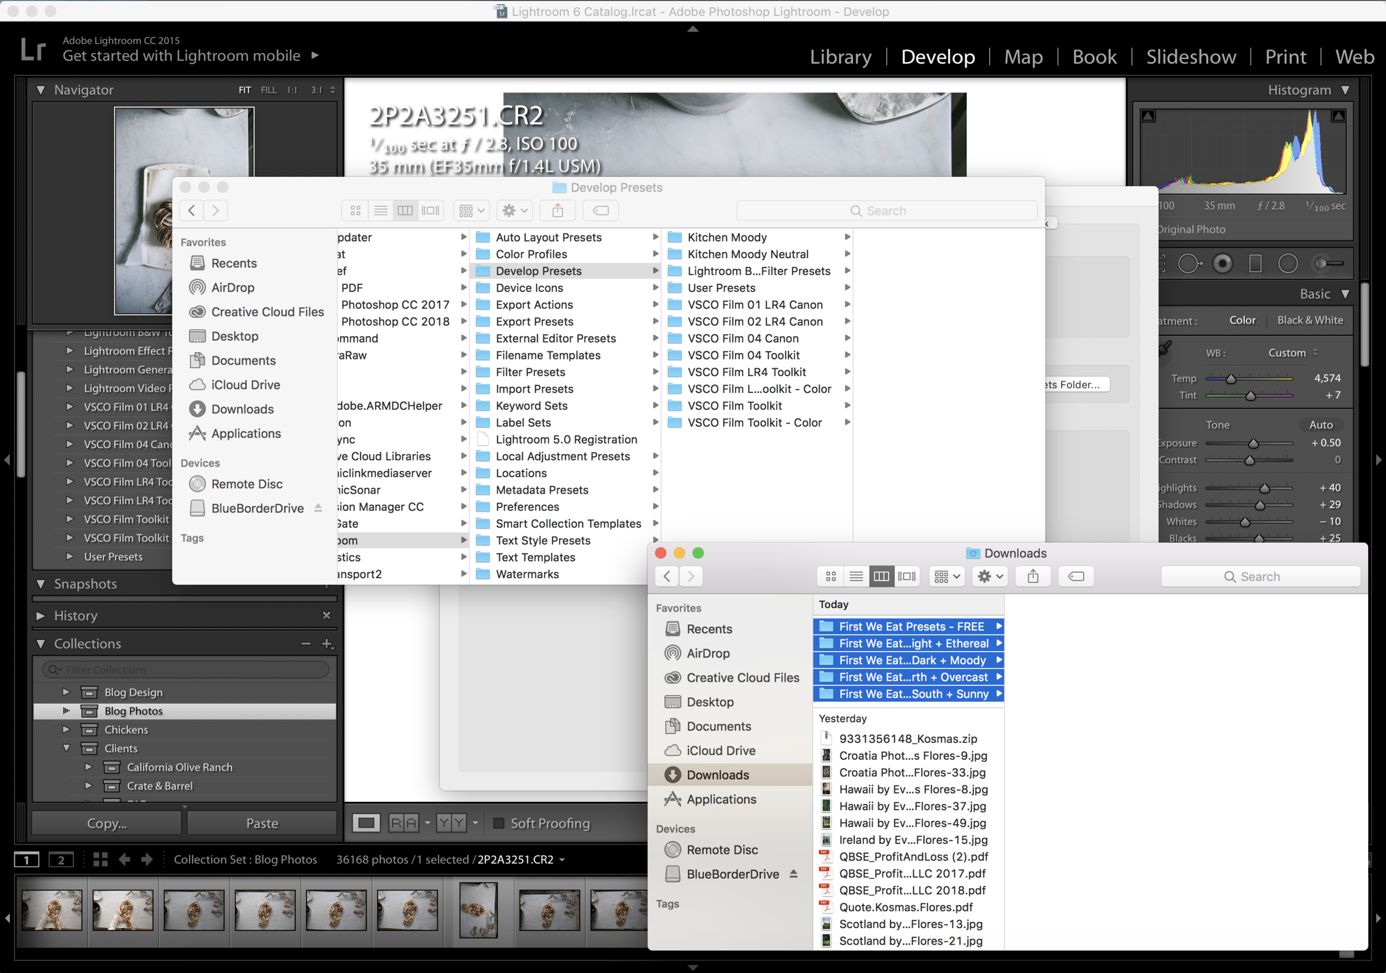This screenshot has width=1386, height=973.
Task: Open Action gear menu in Downloads window
Action: [990, 576]
